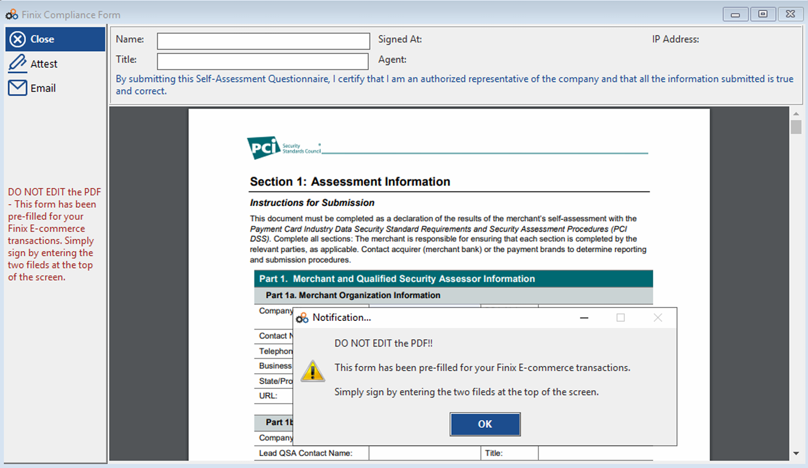Maximize the Finix Compliance Form window
This screenshot has width=808, height=468.
763,14
